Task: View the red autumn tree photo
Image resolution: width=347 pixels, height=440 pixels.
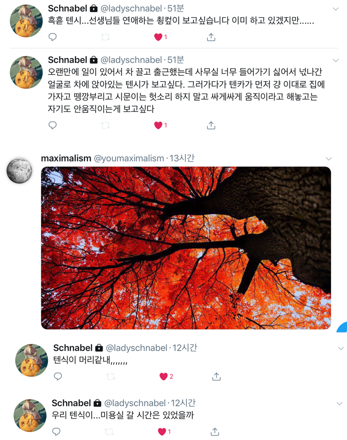Action: tap(186, 248)
